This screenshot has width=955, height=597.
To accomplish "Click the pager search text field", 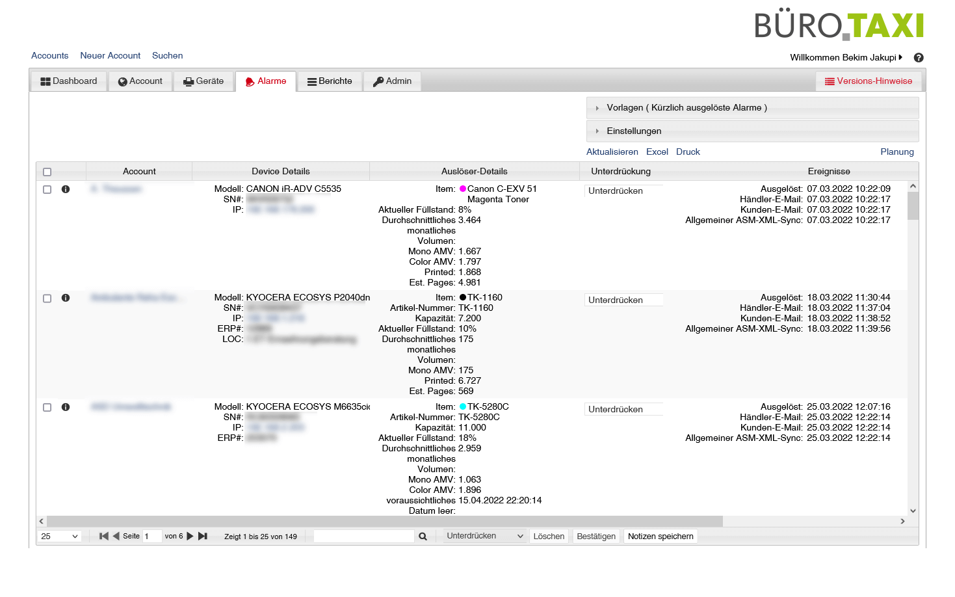I will click(363, 537).
